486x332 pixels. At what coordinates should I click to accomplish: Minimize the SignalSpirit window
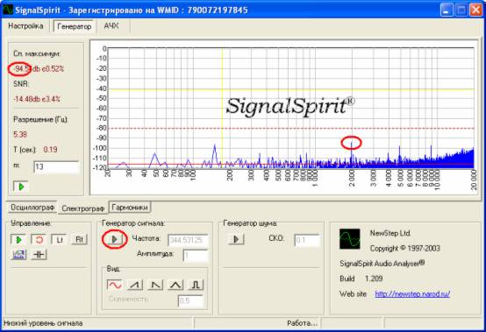tap(446, 10)
